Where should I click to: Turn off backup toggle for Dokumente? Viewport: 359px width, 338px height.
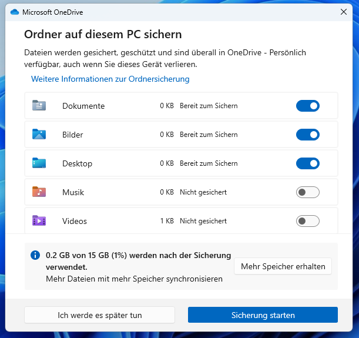click(308, 106)
